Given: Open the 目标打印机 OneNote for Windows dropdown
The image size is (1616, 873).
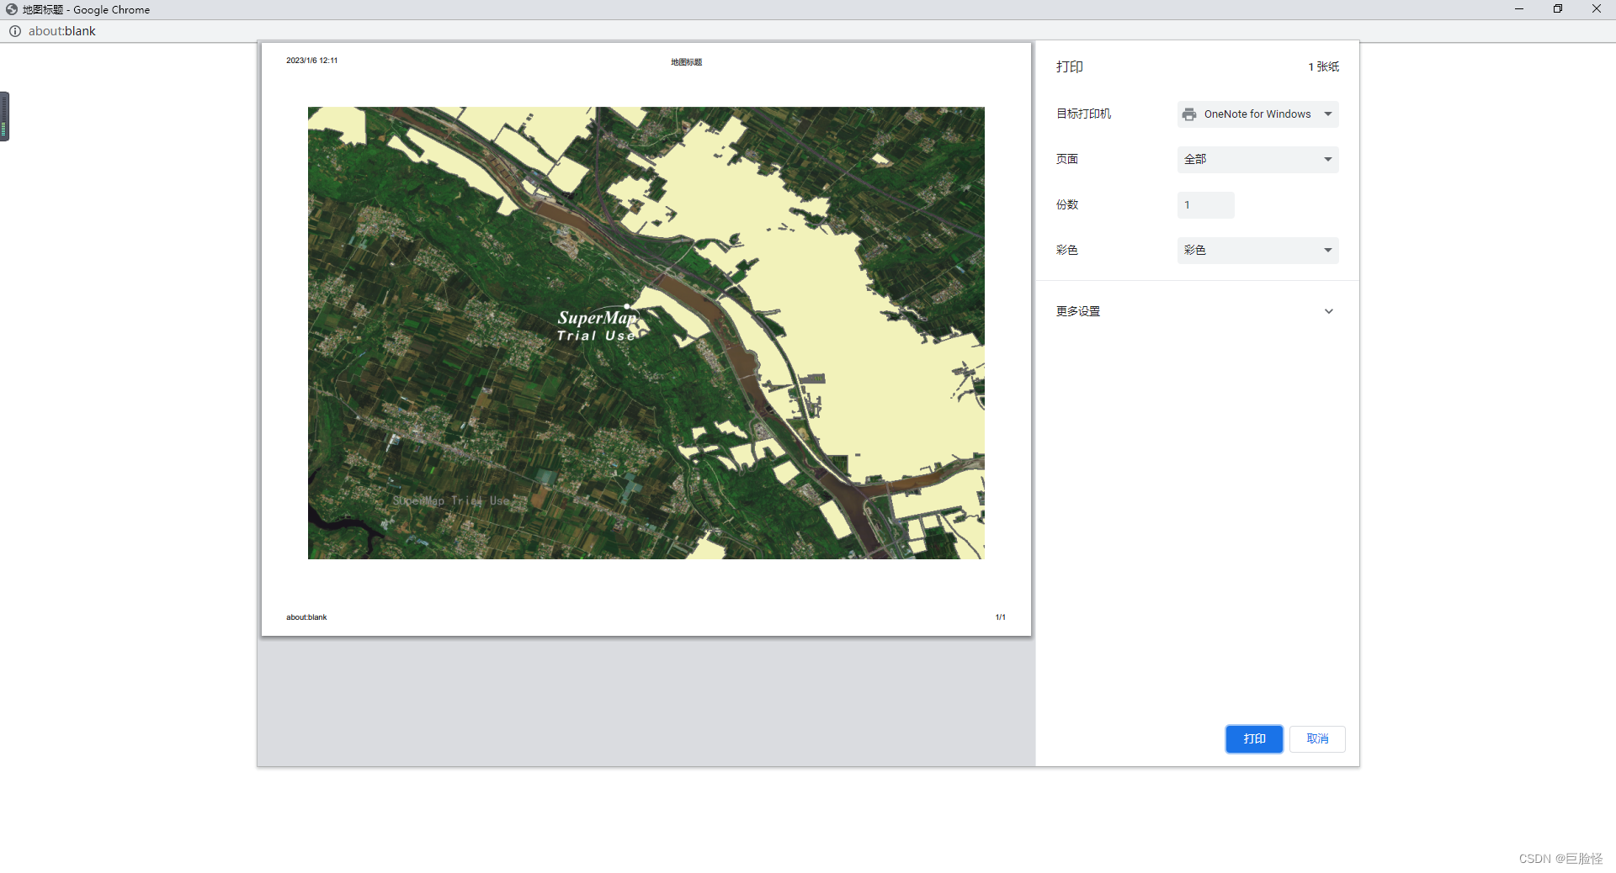Looking at the screenshot, I should pos(1257,114).
